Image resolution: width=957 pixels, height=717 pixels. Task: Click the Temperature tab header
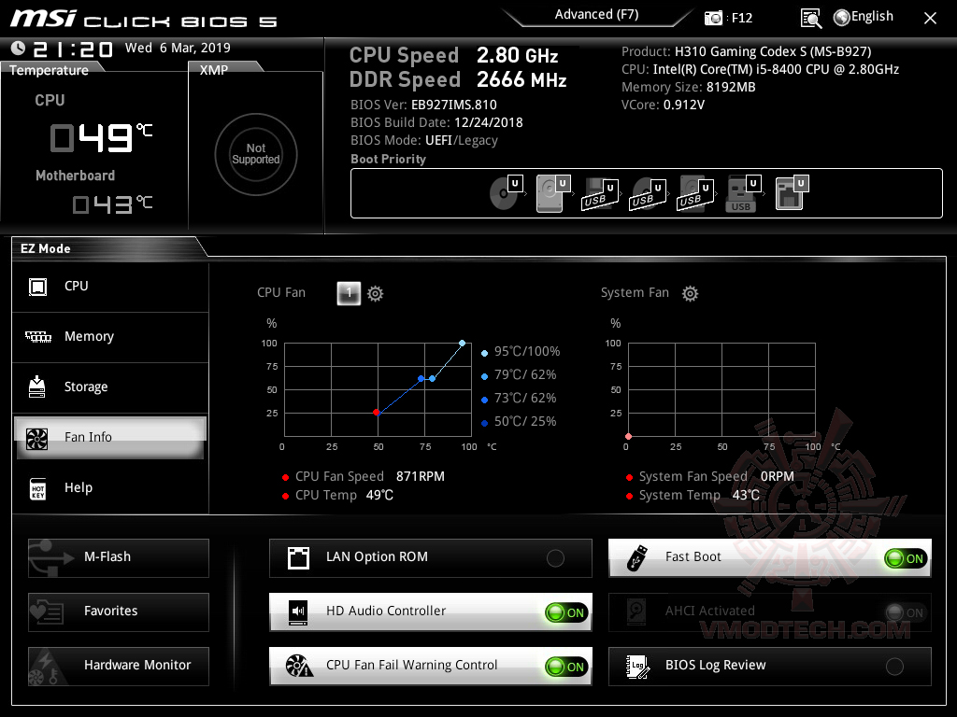click(x=49, y=70)
